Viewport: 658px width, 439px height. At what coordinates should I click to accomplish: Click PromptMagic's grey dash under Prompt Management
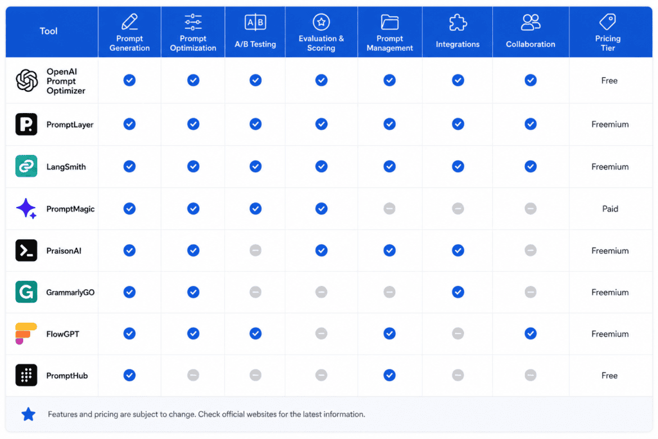coord(389,209)
